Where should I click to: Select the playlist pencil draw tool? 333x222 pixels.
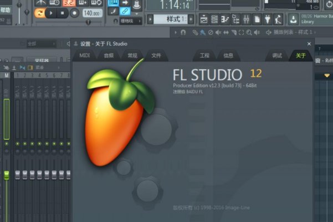pyautogui.click(x=195, y=32)
